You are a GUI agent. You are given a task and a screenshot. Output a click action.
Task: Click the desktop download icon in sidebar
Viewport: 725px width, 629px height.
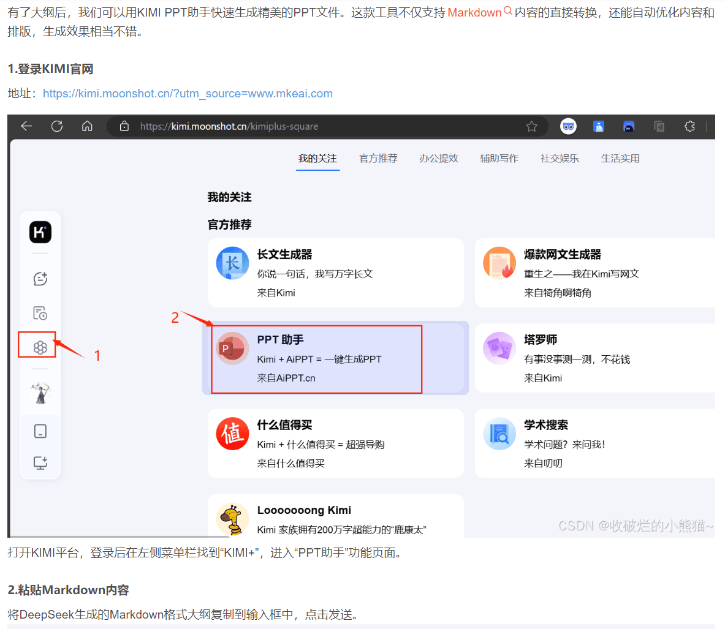40,462
